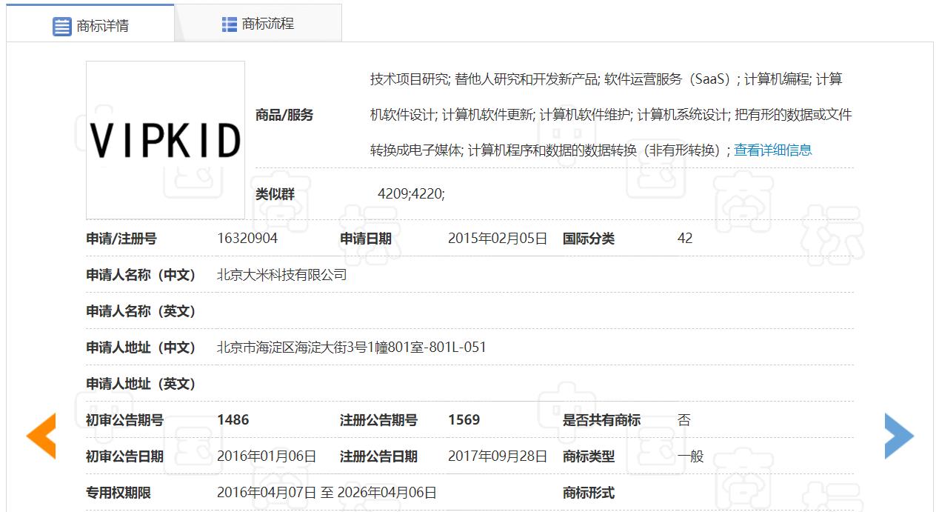The image size is (939, 512).
Task: Click the 专用权期限 date range text
Action: (x=326, y=491)
